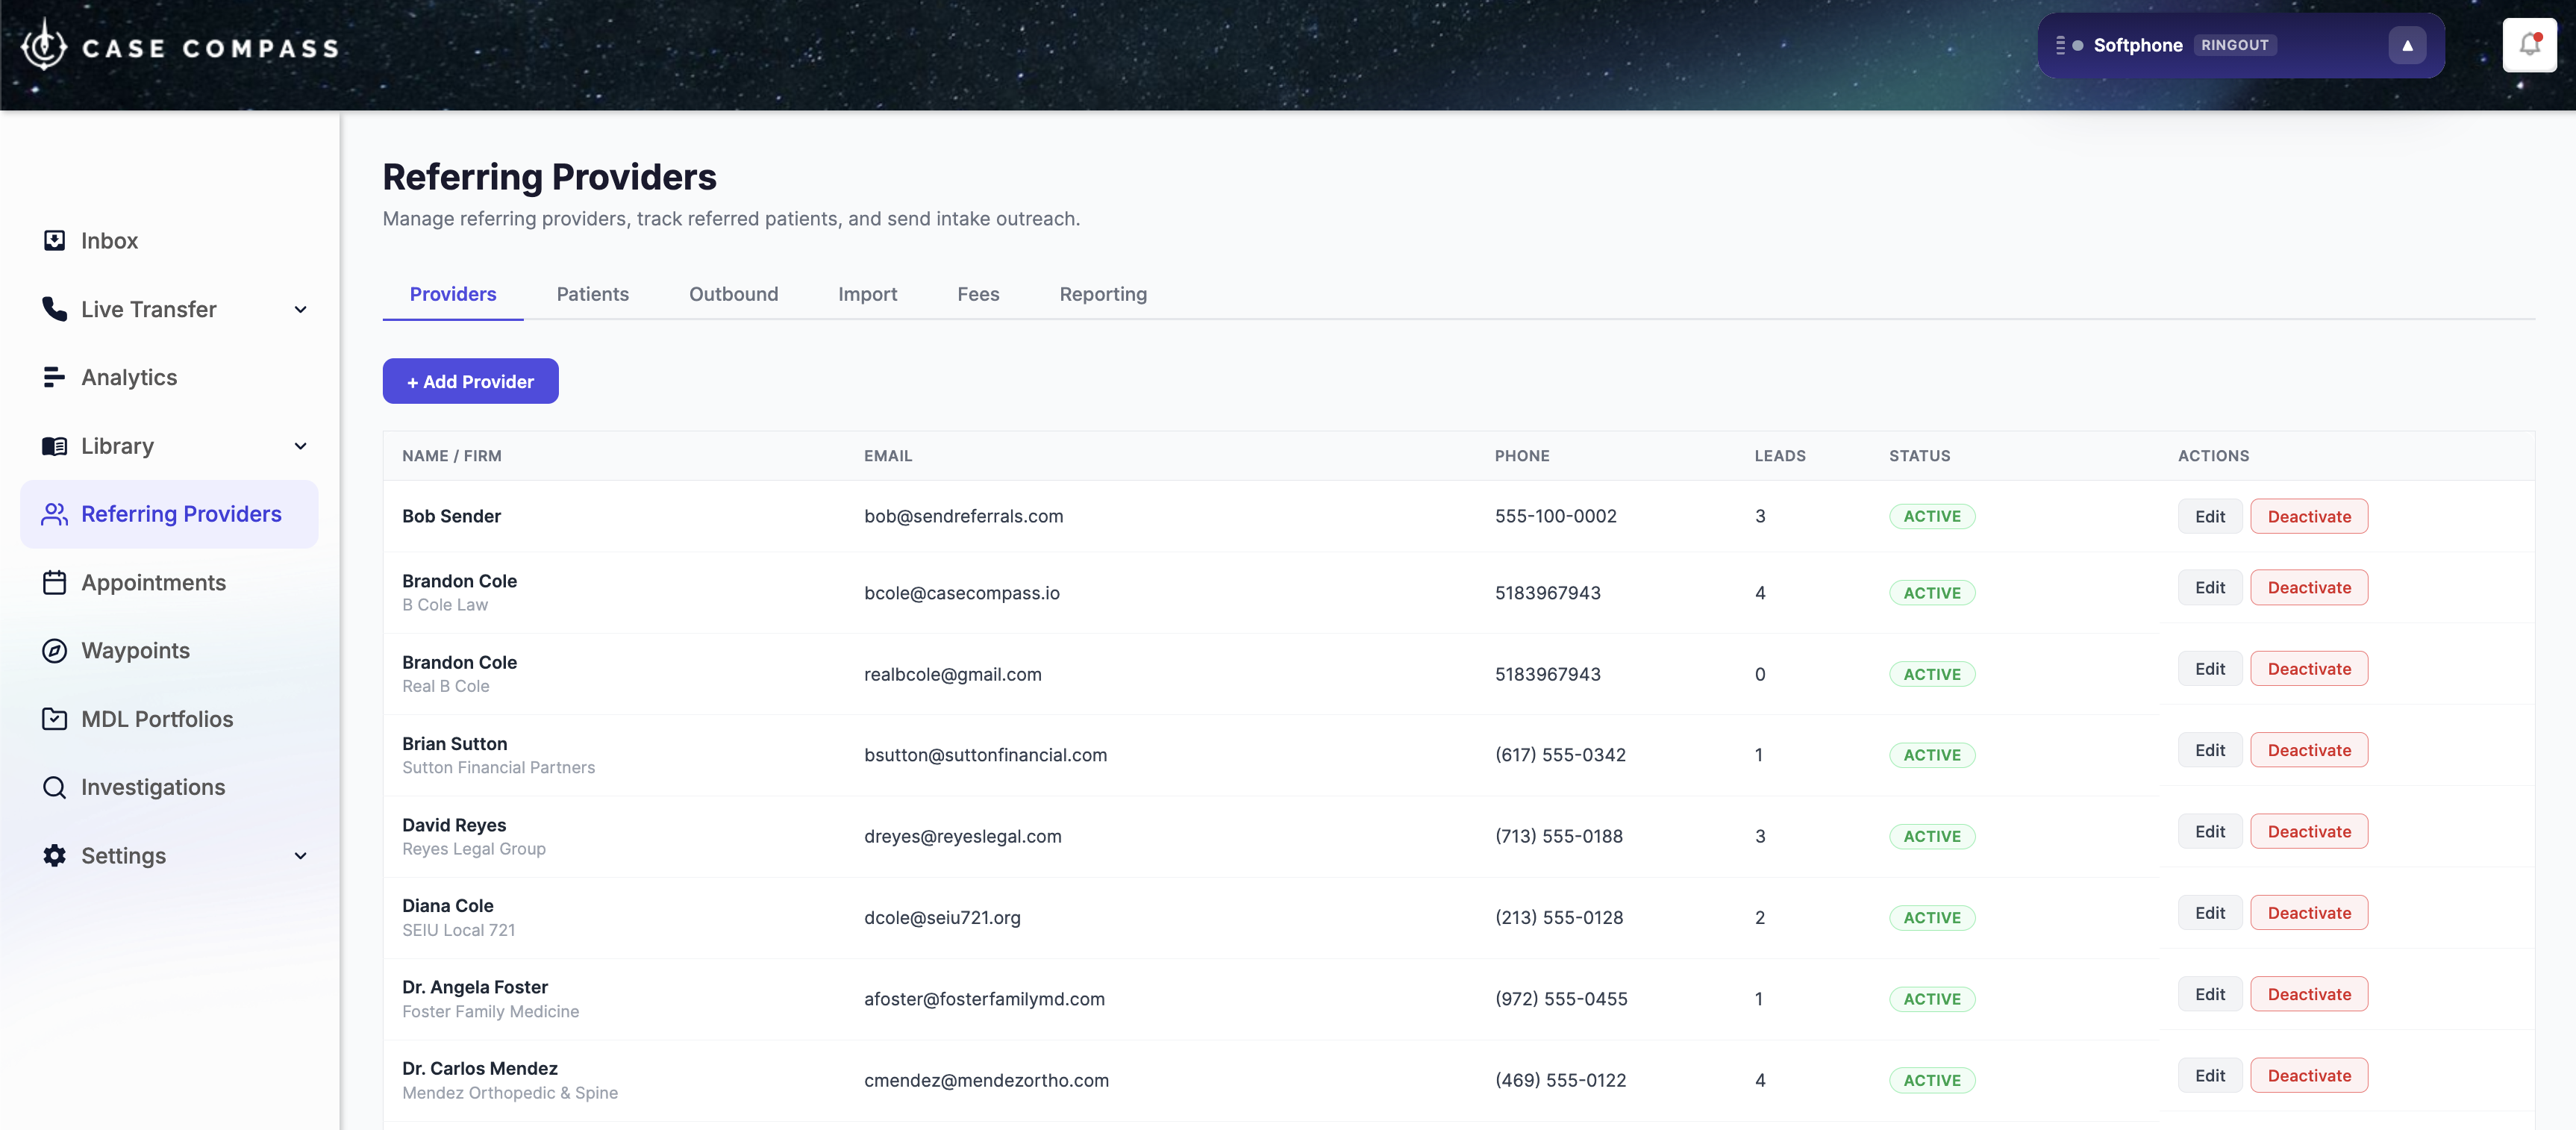Click the ACTIVE status badge for Bob Sender
The height and width of the screenshot is (1130, 2576).
pyautogui.click(x=1931, y=516)
